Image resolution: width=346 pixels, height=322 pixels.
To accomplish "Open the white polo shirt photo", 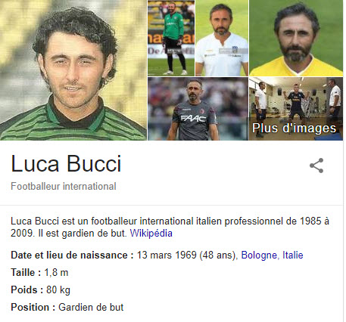I will pos(222,38).
